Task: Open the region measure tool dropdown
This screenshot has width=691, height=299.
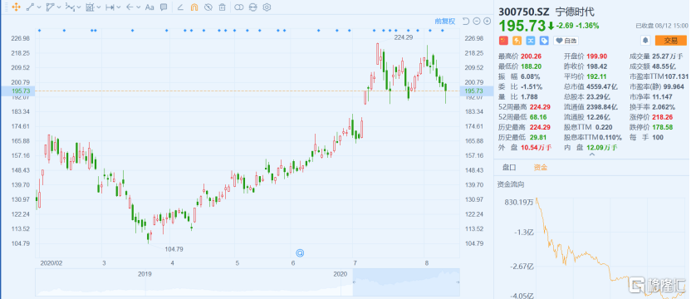Action: (x=98, y=7)
